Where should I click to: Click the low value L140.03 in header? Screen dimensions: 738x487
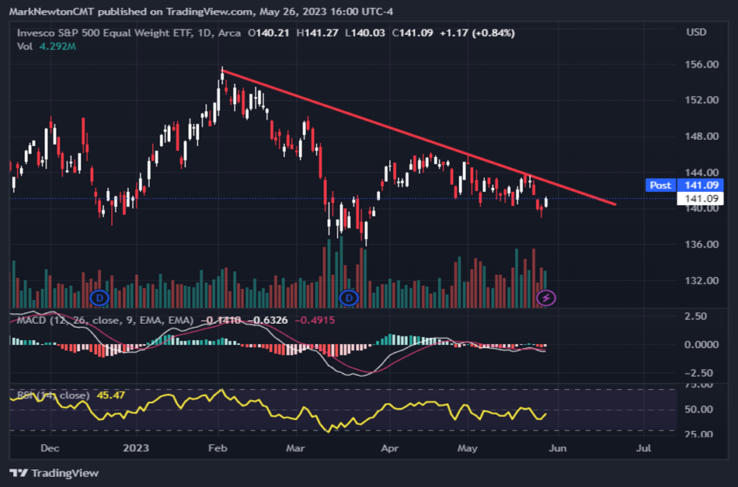click(365, 33)
